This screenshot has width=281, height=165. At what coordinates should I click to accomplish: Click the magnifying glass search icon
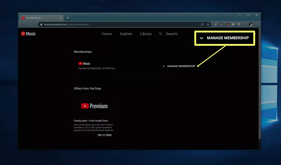coord(161,33)
